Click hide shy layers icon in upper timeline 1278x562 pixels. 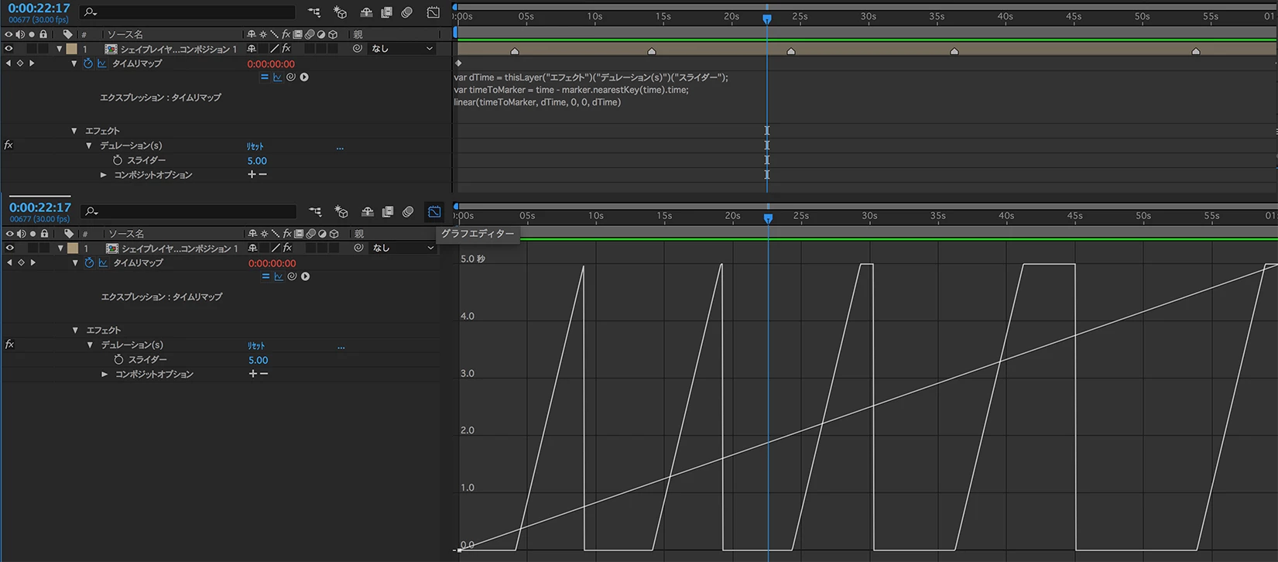click(x=366, y=12)
